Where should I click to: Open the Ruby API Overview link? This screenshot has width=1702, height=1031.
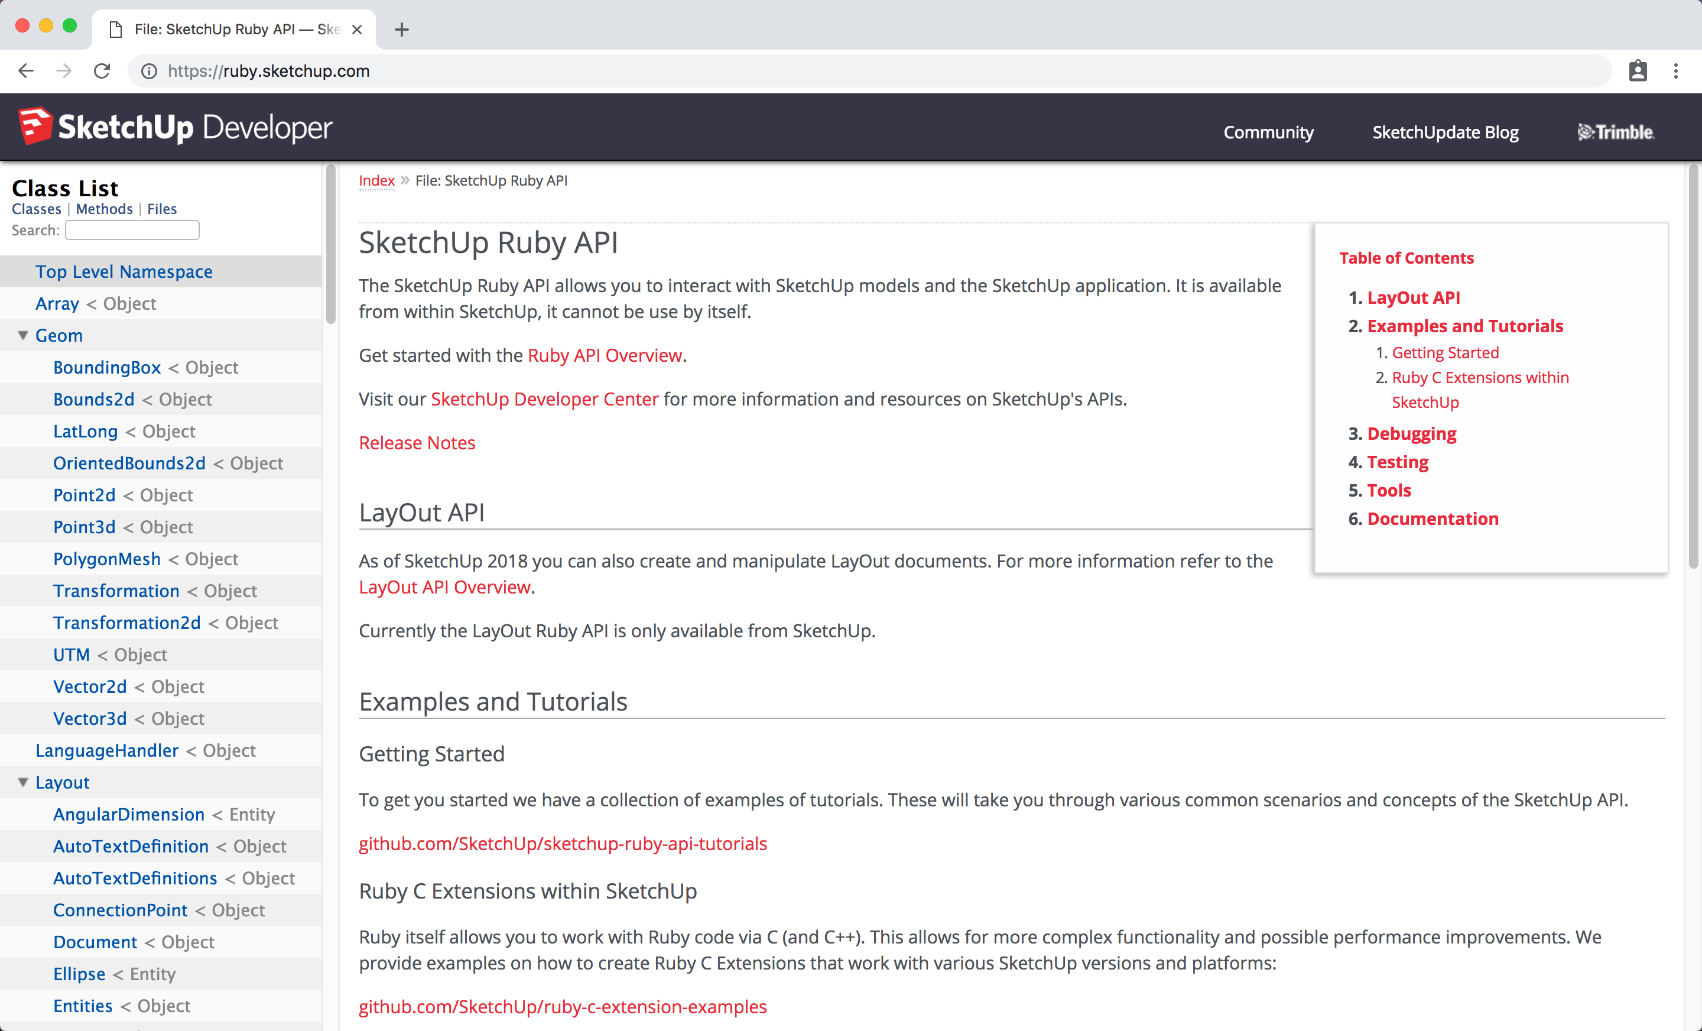pyautogui.click(x=605, y=355)
